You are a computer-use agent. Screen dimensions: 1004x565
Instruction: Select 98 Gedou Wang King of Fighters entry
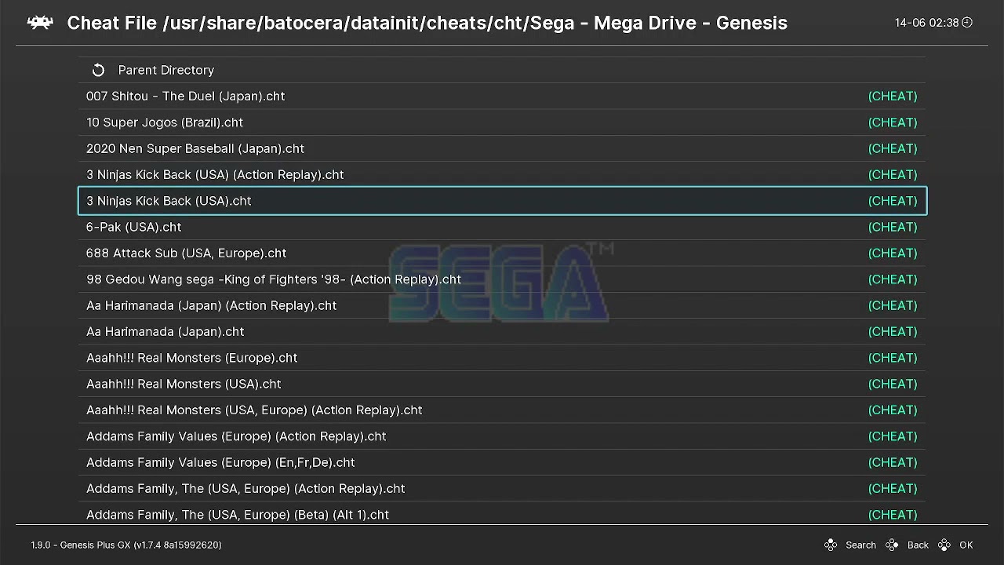pyautogui.click(x=502, y=279)
